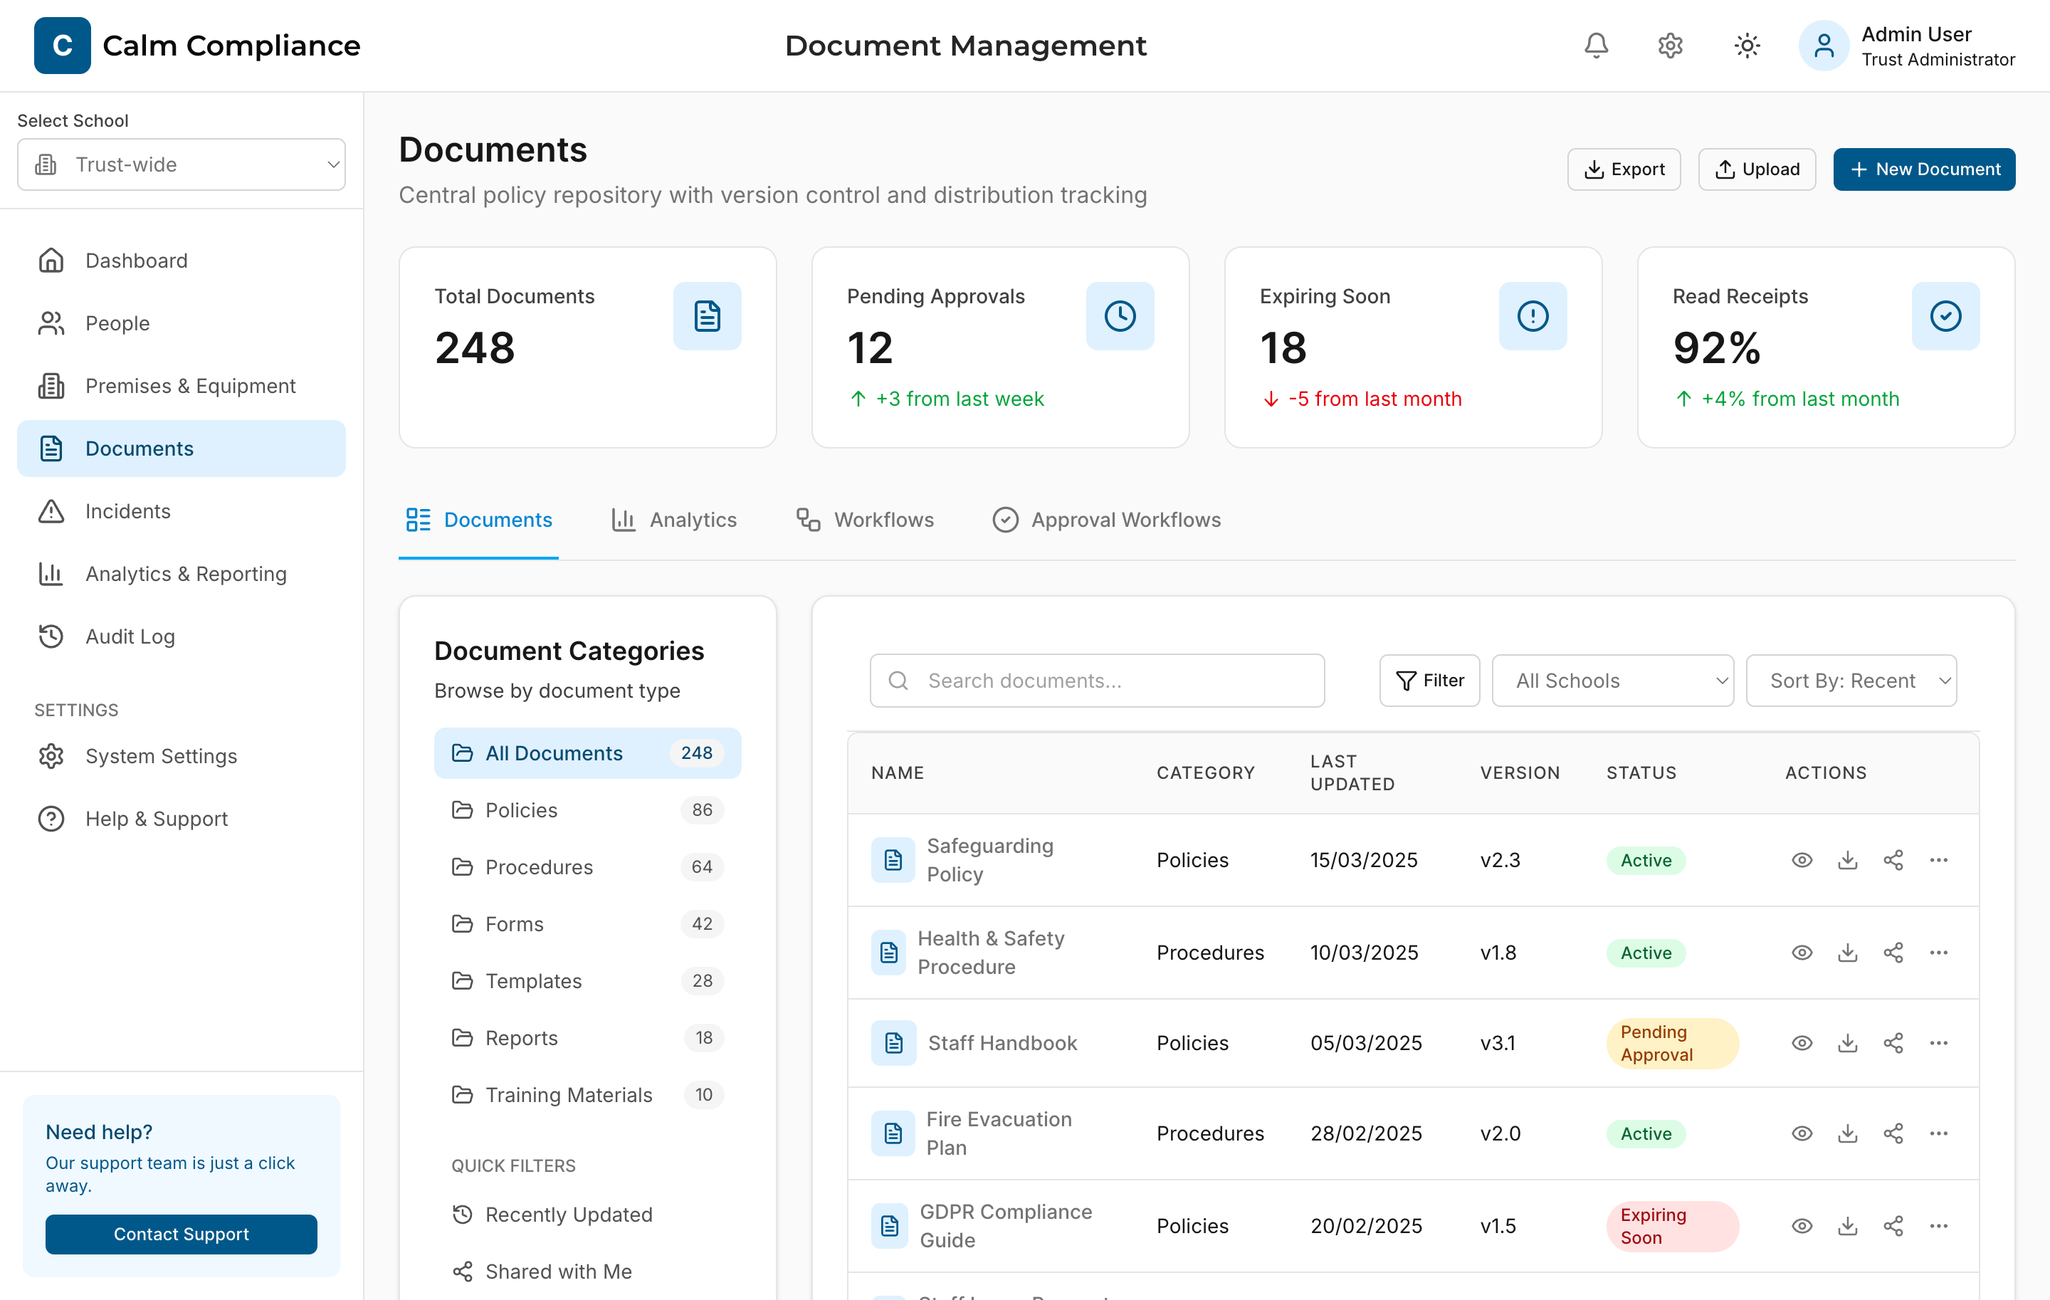Screen dimensions: 2050x1300
Task: Go to Dashboard in sidebar
Action: [x=182, y=261]
